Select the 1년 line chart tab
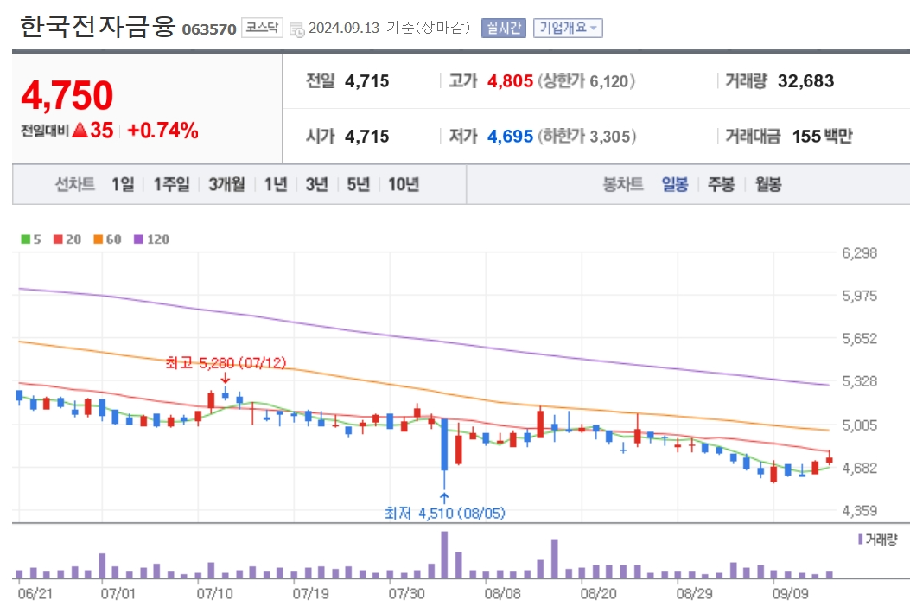910x613 pixels. pos(276,185)
